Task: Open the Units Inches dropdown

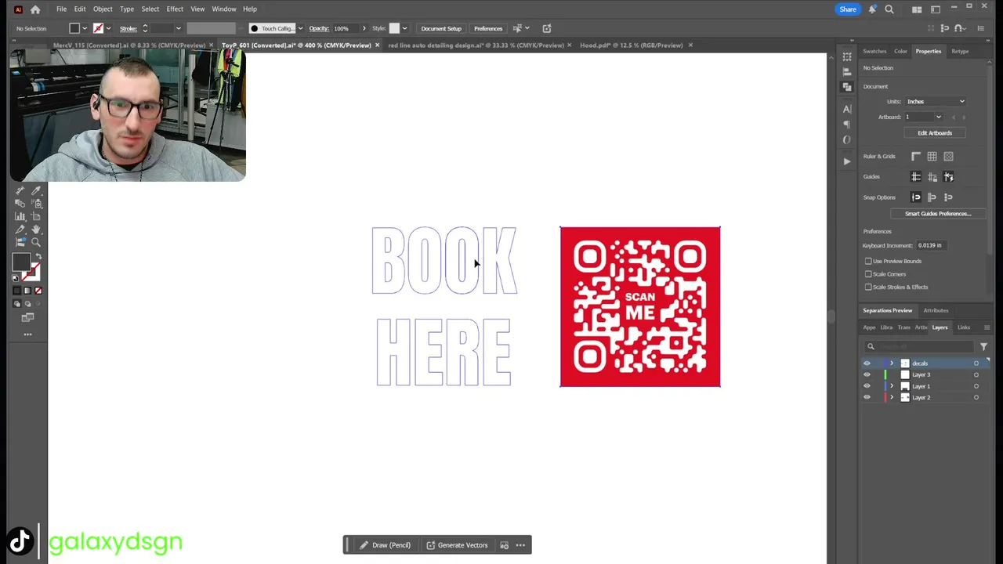Action: pos(936,101)
